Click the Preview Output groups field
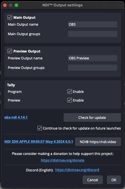 coord(92,68)
